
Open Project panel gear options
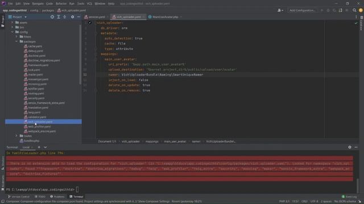(73, 17)
